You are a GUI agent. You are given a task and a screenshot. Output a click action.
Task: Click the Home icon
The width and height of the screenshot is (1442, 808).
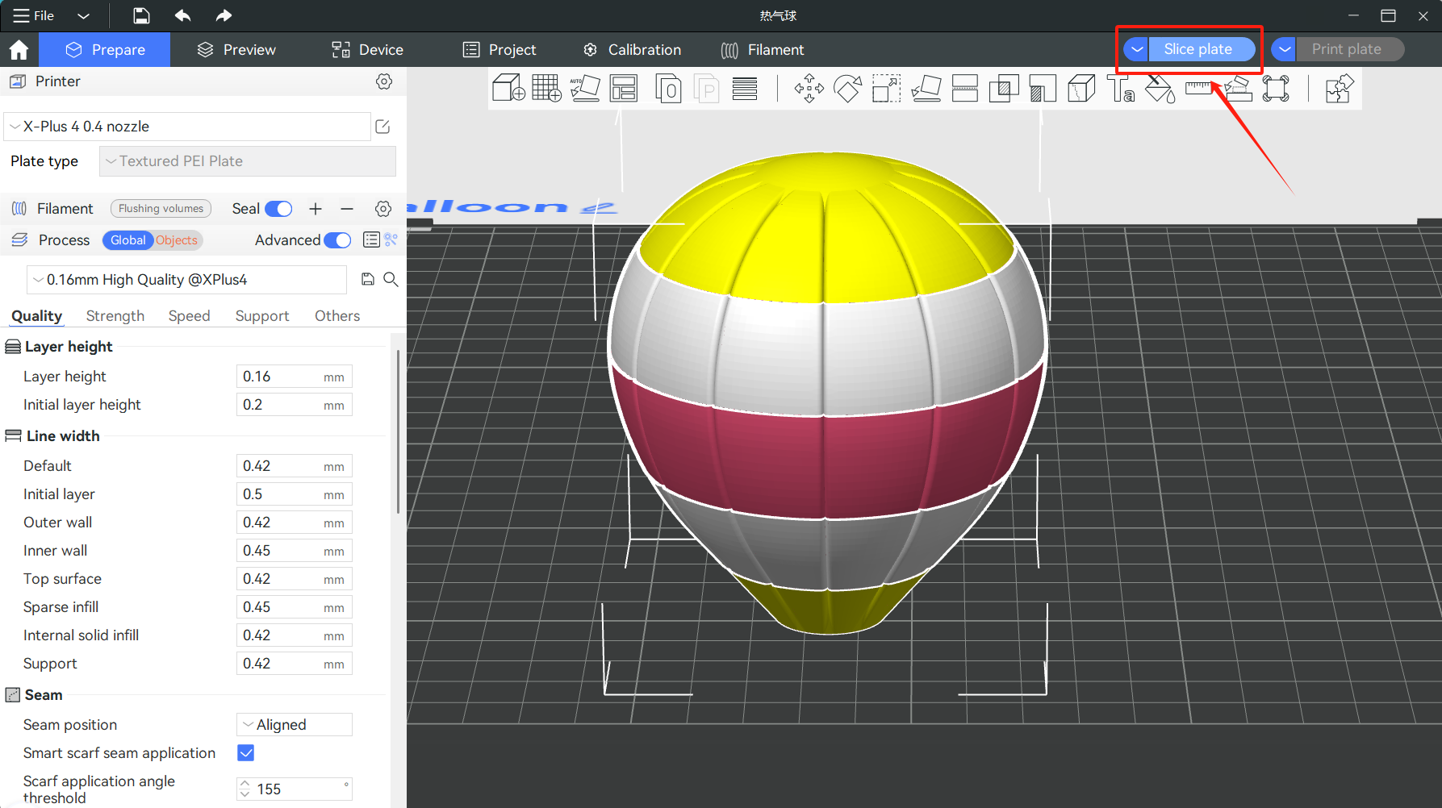tap(19, 49)
